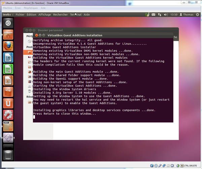The width and height of the screenshot is (202, 169).
Task: Open Ubuntu Software Center launcher icon
Action: tap(8, 92)
